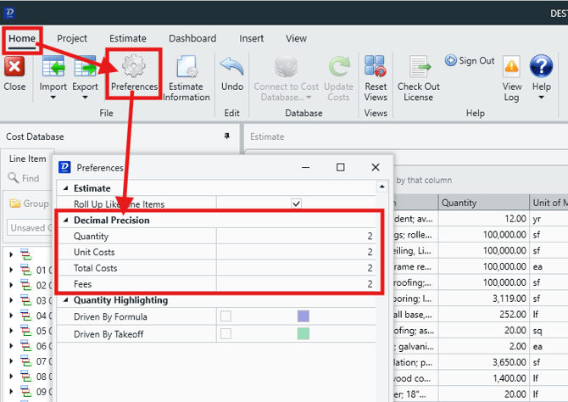Open Preferences gear icon in ribbon
Image resolution: width=568 pixels, height=402 pixels.
coord(134,68)
